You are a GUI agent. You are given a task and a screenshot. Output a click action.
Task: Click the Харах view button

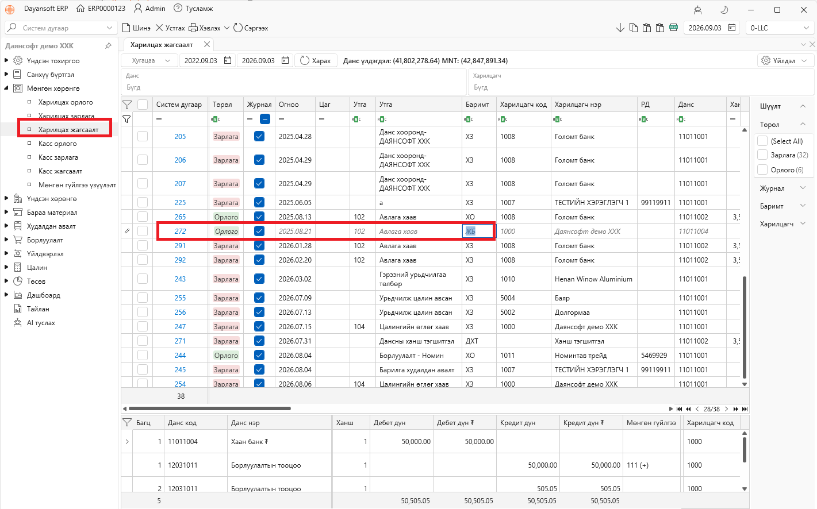pos(316,60)
